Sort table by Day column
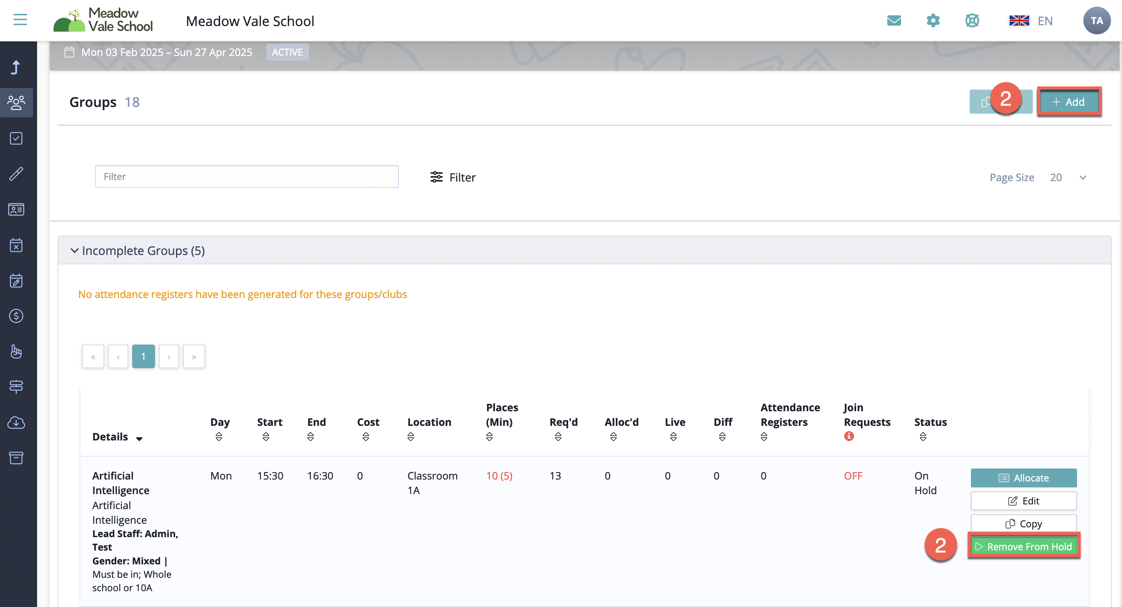Screen dimensions: 1122x607 point(219,437)
